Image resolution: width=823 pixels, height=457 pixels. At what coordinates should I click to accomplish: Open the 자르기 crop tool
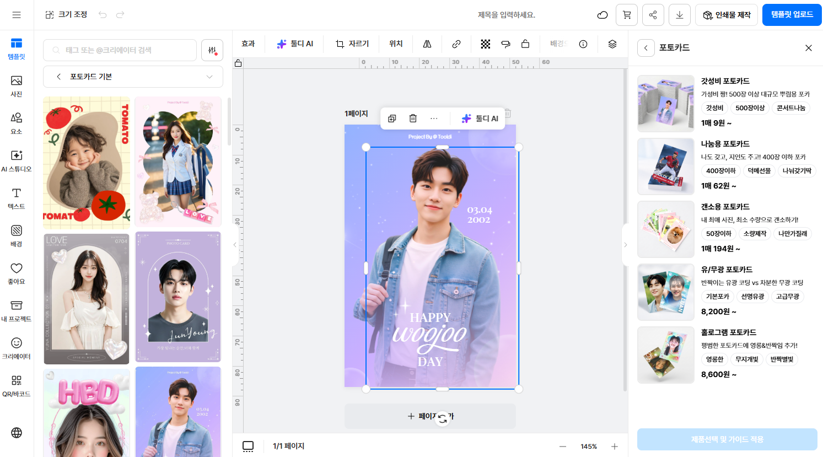(352, 44)
